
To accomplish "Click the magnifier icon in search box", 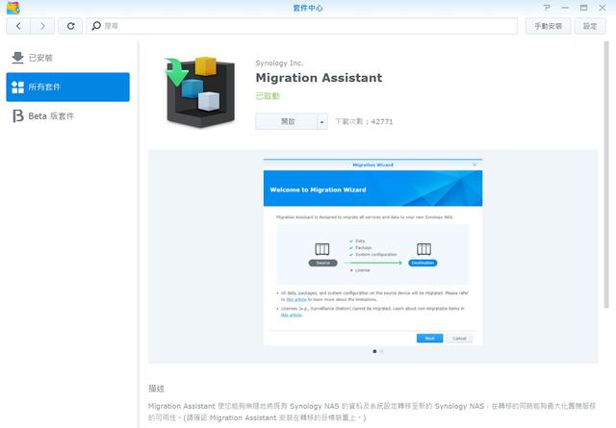I will (x=97, y=26).
